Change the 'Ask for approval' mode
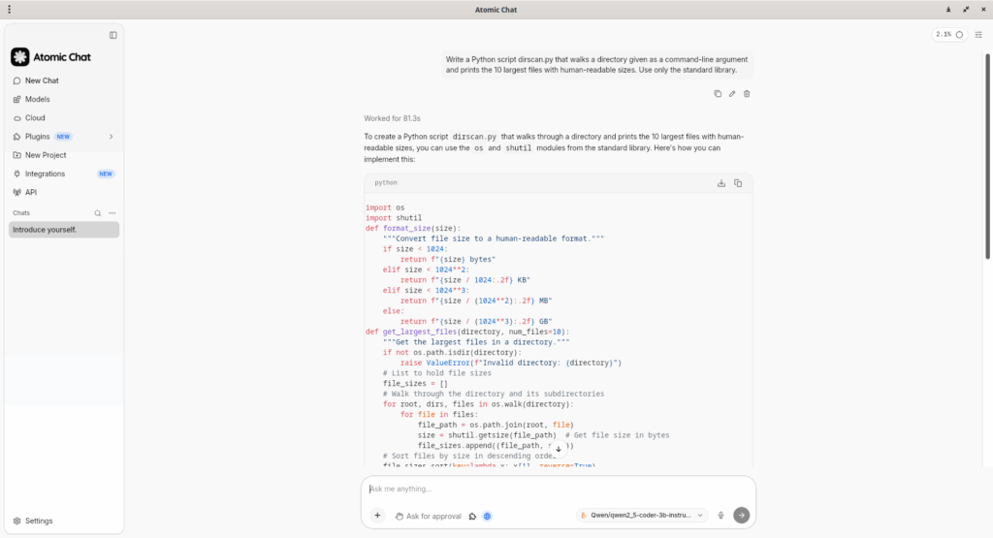The image size is (993, 538). pyautogui.click(x=429, y=516)
